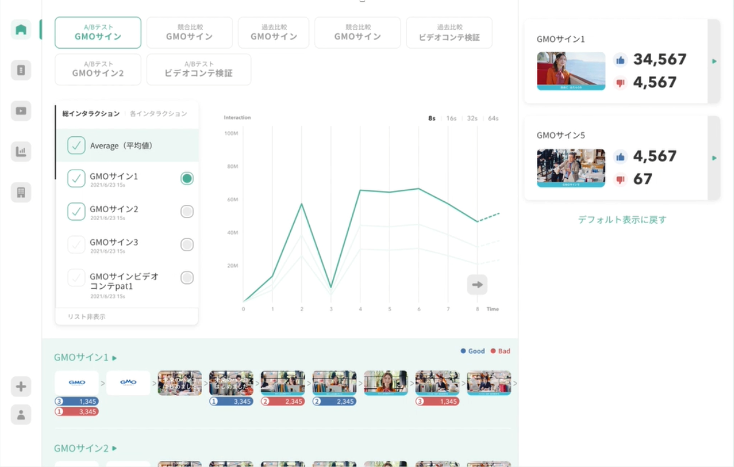Screen dimensions: 734x467
Task: Open the GMOサイン1 video thumbnail in right panel
Action: point(571,71)
